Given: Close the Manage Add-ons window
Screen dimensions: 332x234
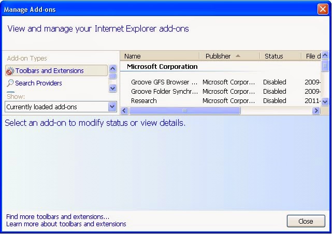Looking at the screenshot, I should tap(323, 9).
